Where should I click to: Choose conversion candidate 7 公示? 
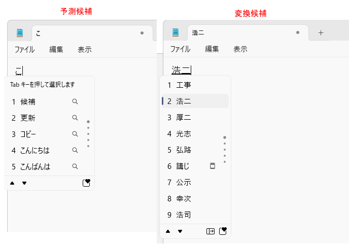coord(195,182)
